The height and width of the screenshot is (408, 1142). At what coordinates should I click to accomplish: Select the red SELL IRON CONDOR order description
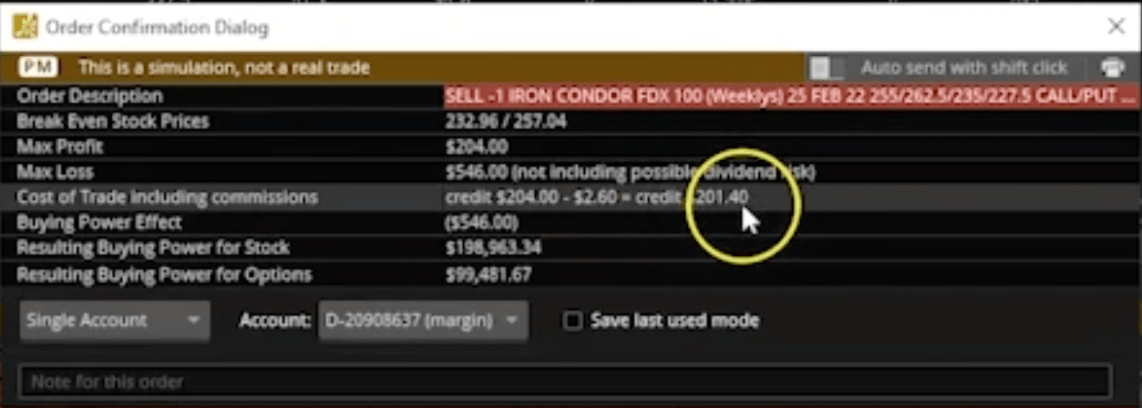coord(790,96)
